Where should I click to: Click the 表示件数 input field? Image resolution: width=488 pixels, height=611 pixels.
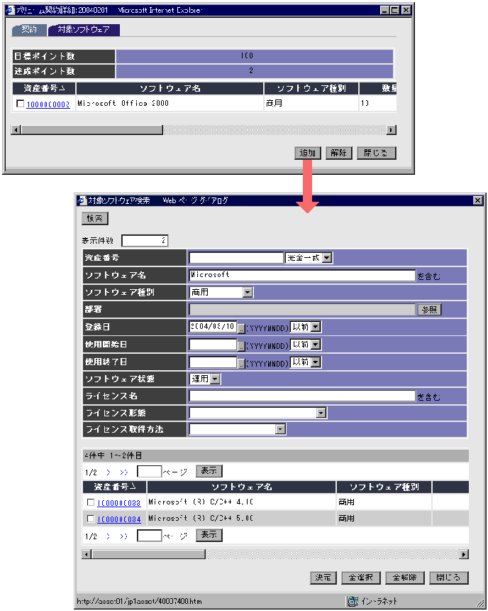tap(145, 240)
